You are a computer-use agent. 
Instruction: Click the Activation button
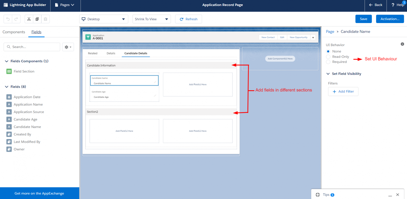(390, 19)
